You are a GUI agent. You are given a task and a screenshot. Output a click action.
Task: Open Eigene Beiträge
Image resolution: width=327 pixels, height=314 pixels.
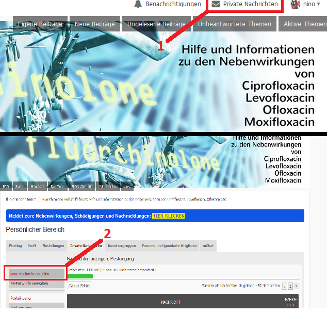click(x=40, y=24)
